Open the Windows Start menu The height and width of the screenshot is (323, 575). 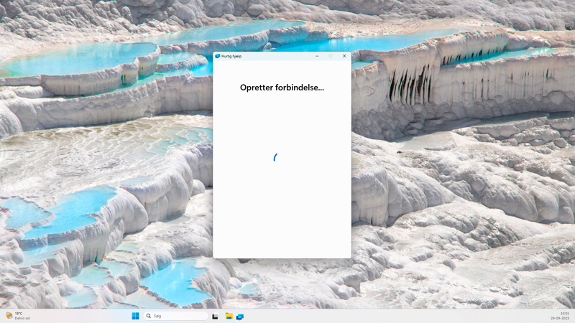(135, 316)
